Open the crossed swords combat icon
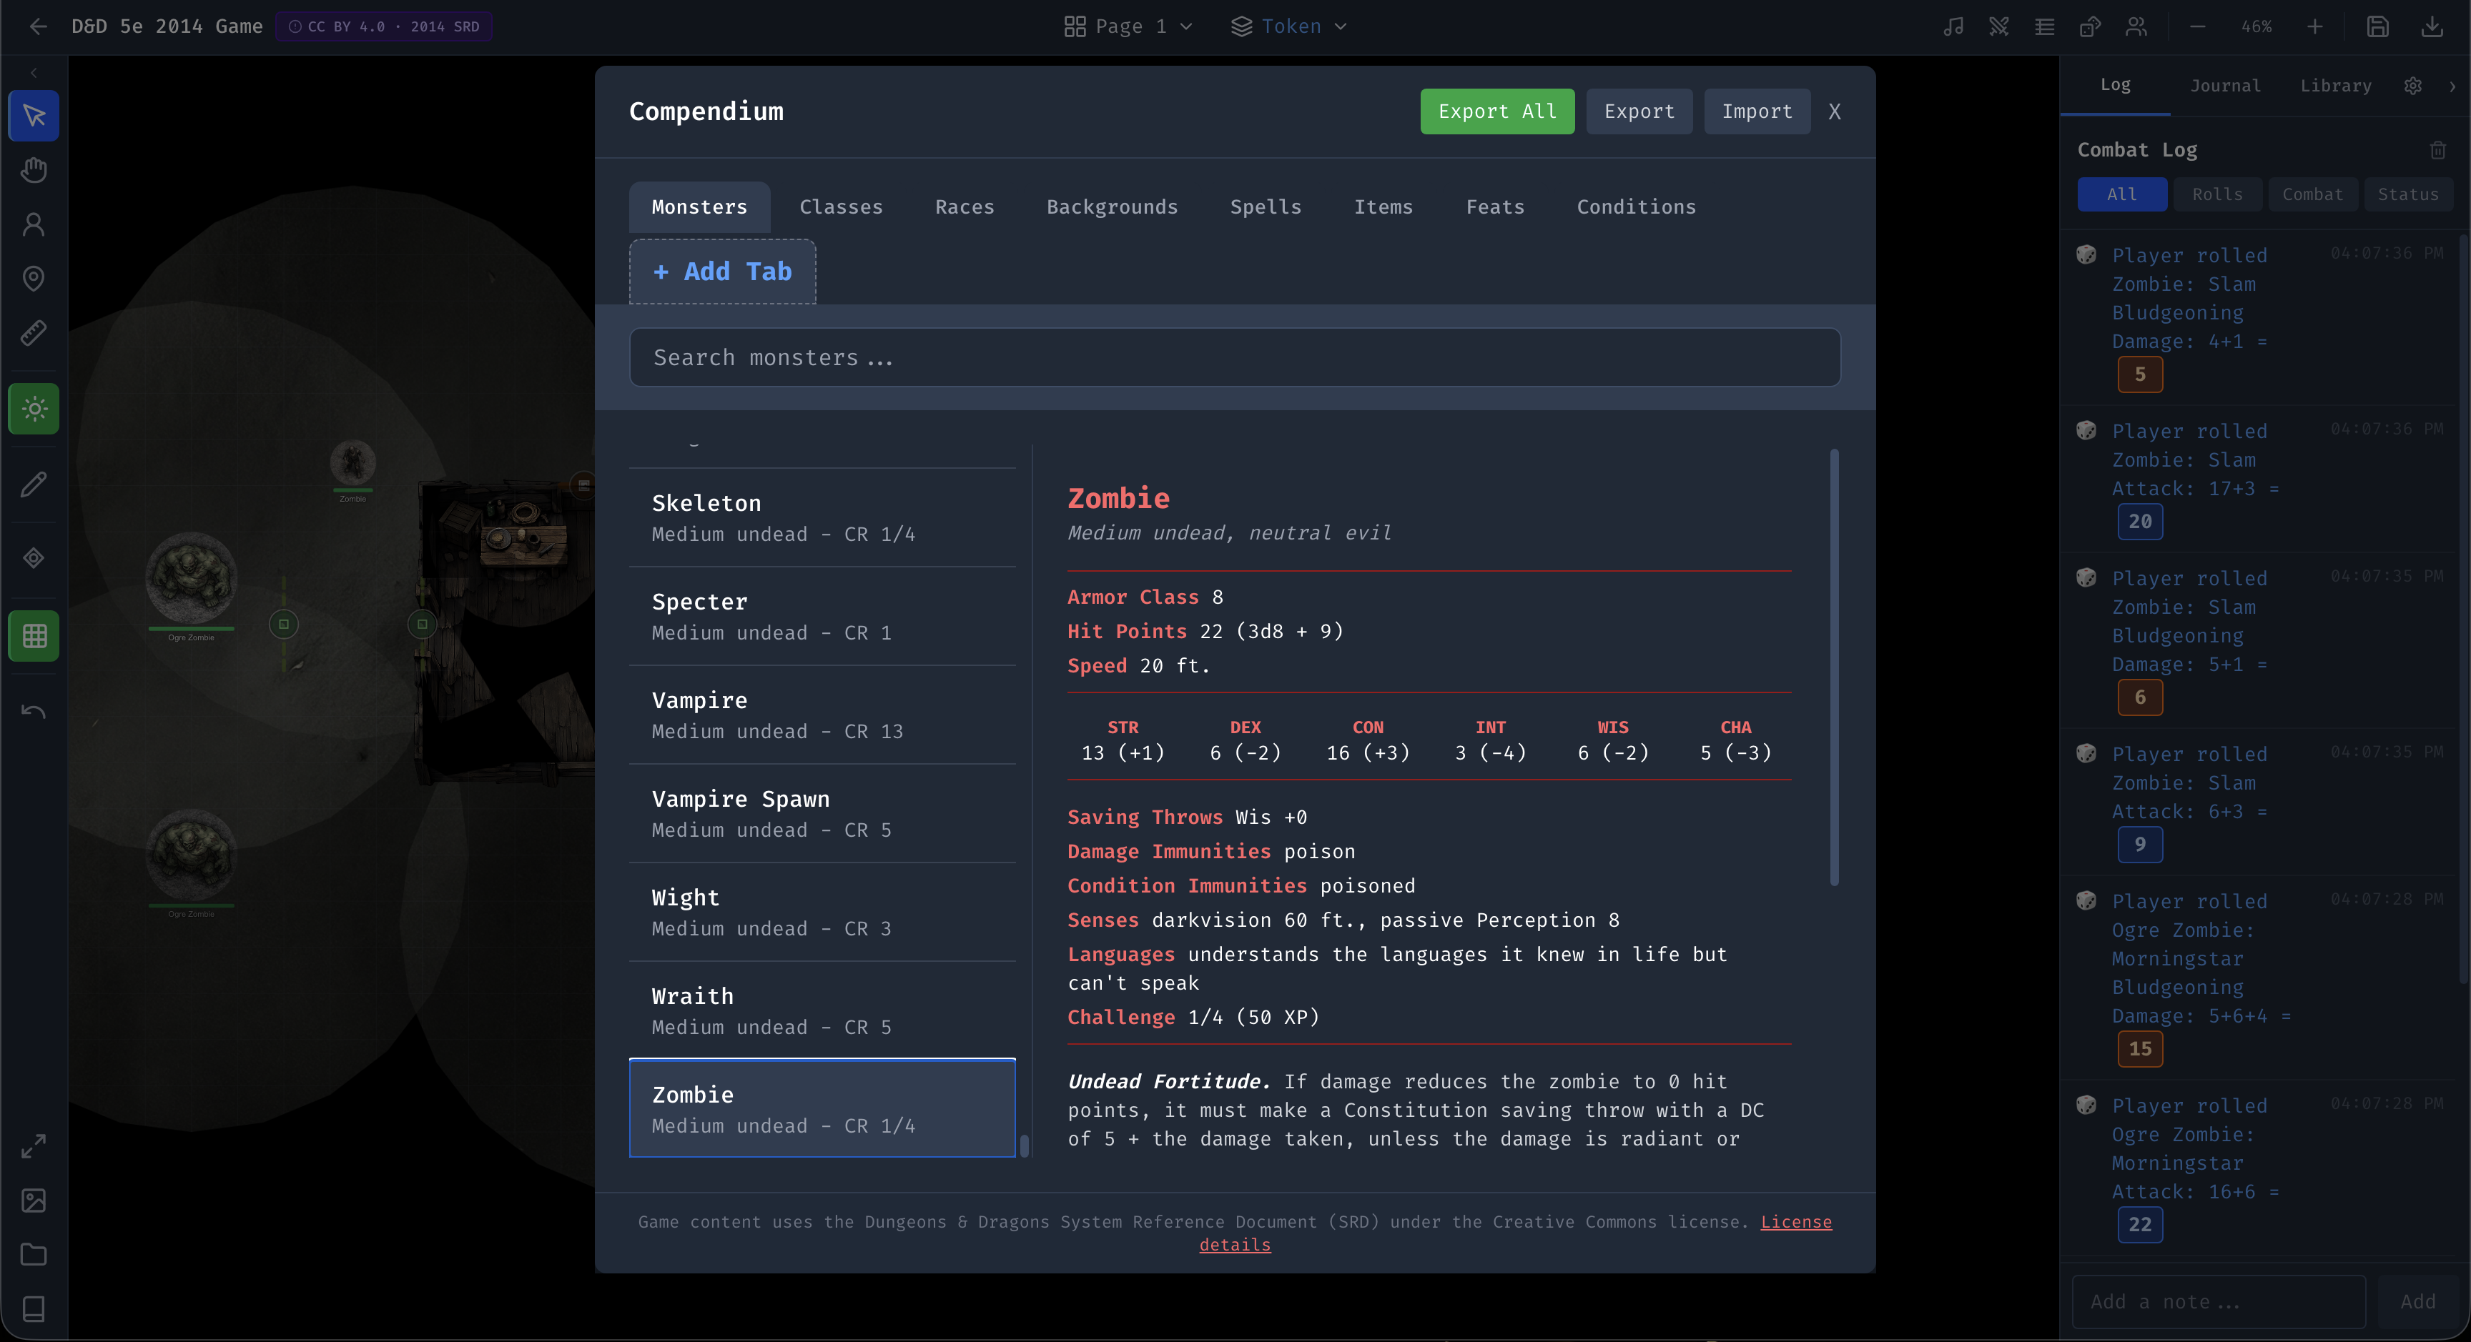Viewport: 2471px width, 1342px height. point(1999,27)
